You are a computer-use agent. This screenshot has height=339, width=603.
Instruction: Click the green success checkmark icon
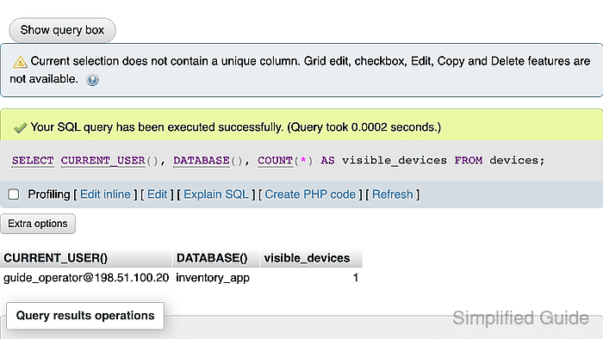[x=20, y=127]
